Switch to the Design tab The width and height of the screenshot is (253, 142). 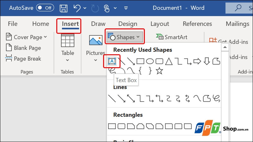point(128,24)
